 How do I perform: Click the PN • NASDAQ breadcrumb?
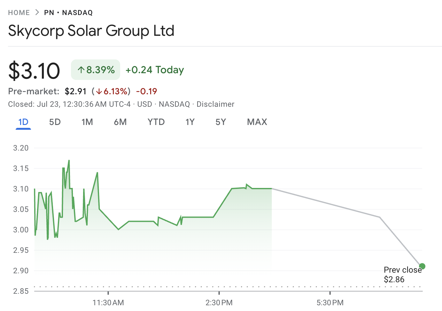[x=68, y=13]
